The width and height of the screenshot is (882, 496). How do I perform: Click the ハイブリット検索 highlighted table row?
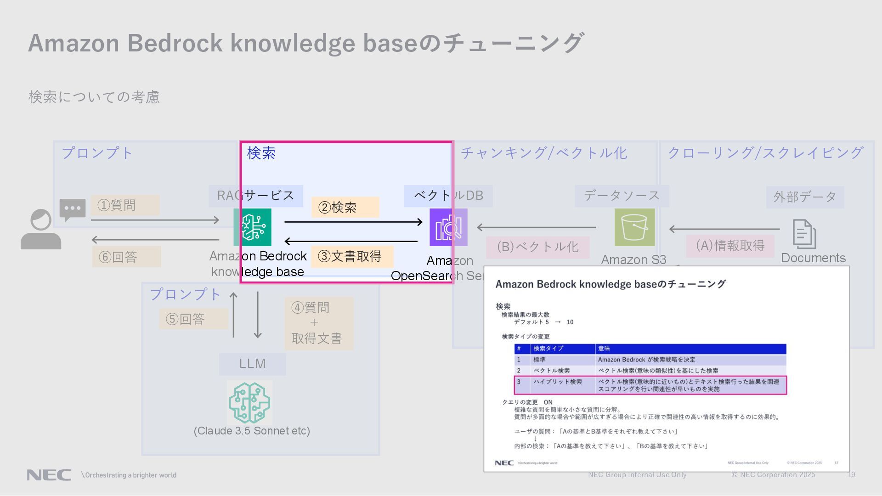coord(650,385)
